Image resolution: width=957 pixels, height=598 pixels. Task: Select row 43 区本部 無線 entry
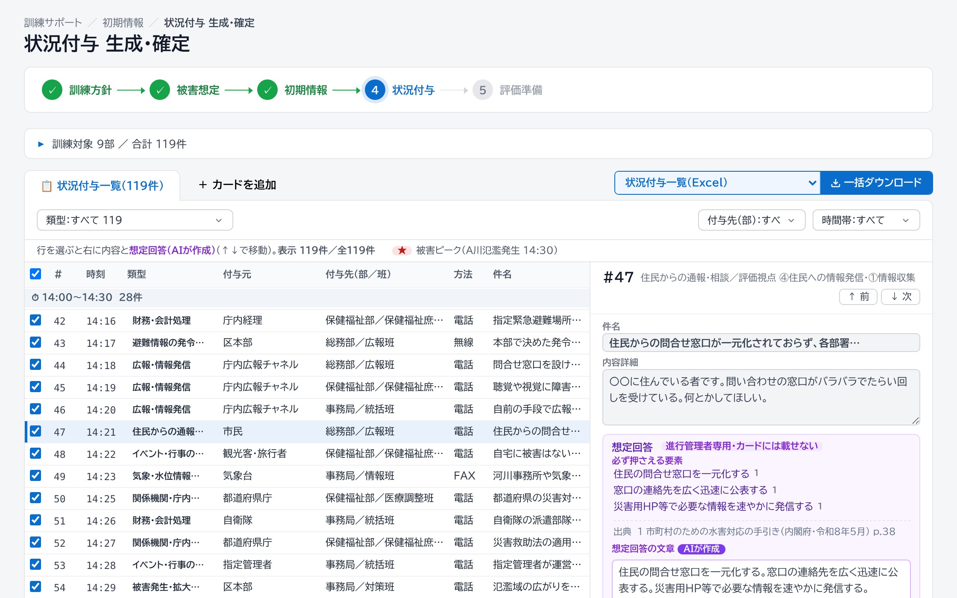(308, 343)
